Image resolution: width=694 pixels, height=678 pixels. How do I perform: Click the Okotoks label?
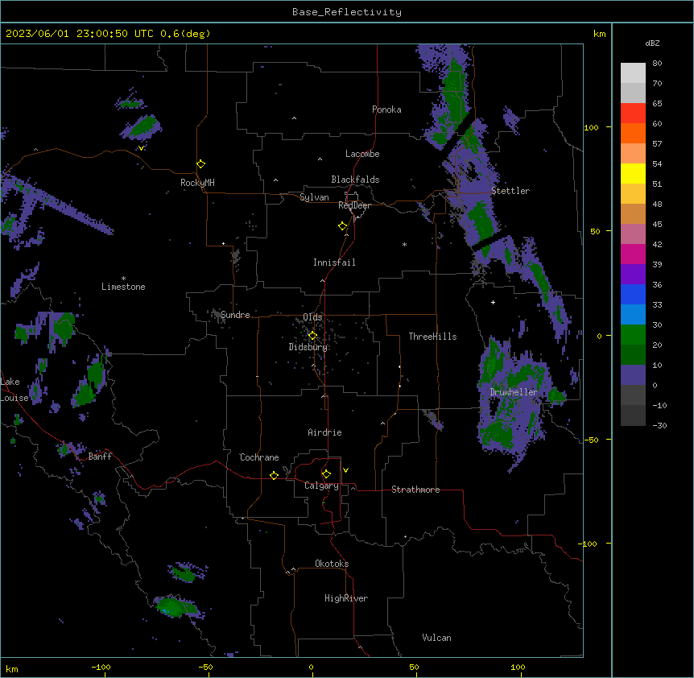pos(332,564)
